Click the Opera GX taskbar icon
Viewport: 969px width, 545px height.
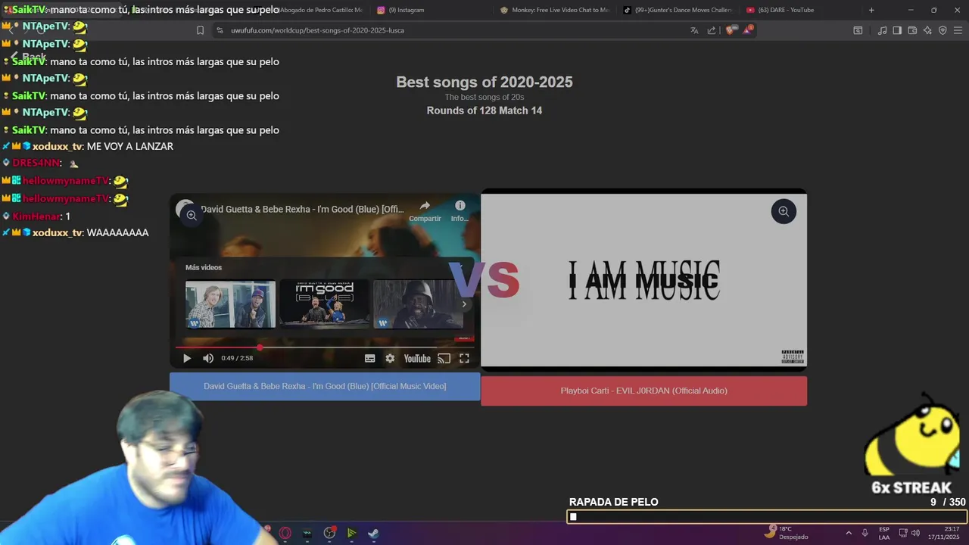pos(285,533)
